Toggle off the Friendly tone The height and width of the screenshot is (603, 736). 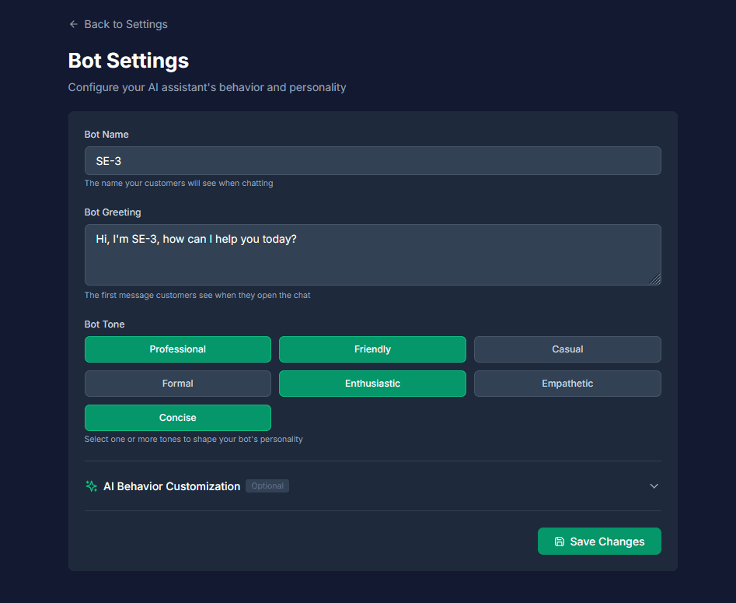tap(372, 349)
